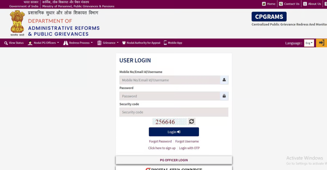Click the Contact Us phone icon
Screen dimensions: 327x170
tap(281, 4)
